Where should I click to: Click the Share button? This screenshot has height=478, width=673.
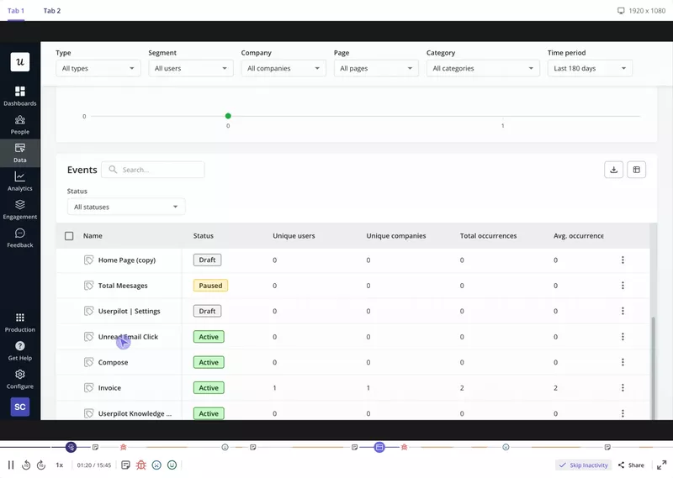[631, 465]
